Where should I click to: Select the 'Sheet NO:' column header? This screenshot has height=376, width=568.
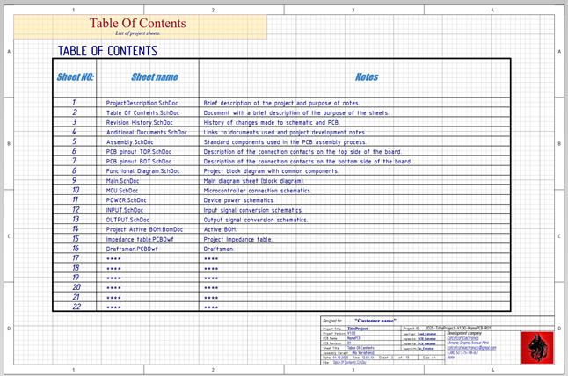pos(76,76)
